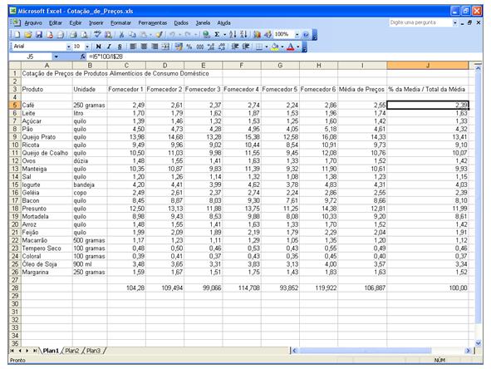
Task: Open the AutoSum functions dropdown arrow
Action: coord(224,34)
